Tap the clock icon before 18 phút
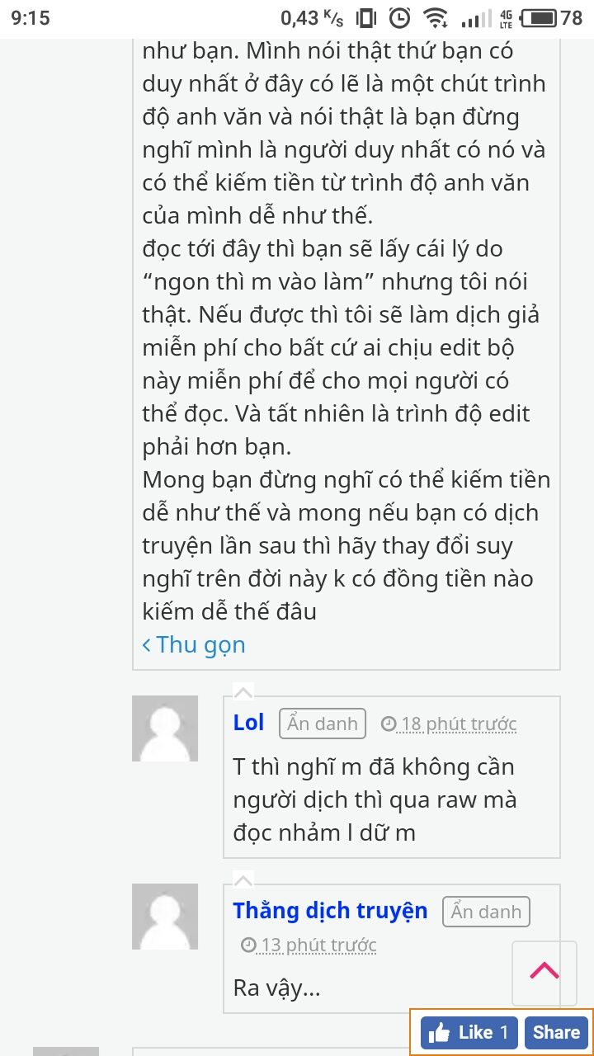Screen dimensions: 594x1056 pyautogui.click(x=389, y=724)
